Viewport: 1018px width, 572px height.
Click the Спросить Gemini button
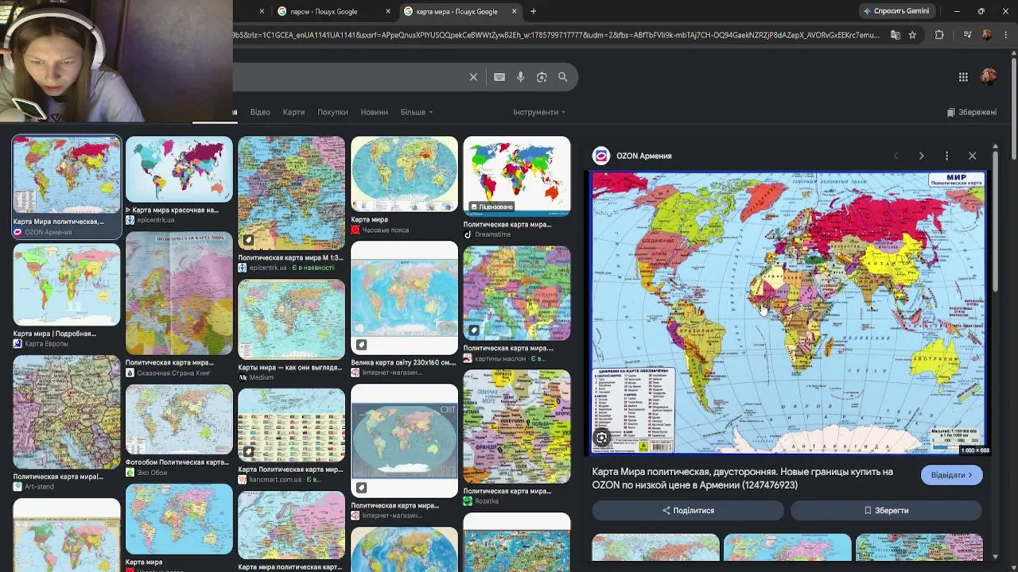pos(896,11)
